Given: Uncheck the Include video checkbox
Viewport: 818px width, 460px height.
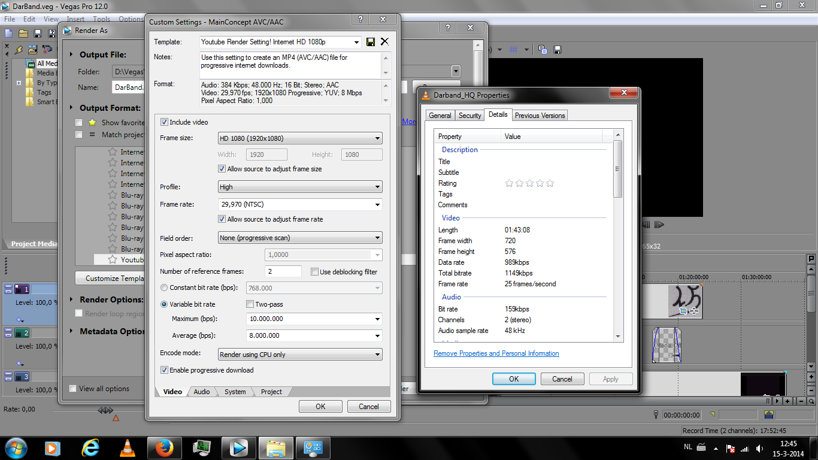Looking at the screenshot, I should 164,122.
